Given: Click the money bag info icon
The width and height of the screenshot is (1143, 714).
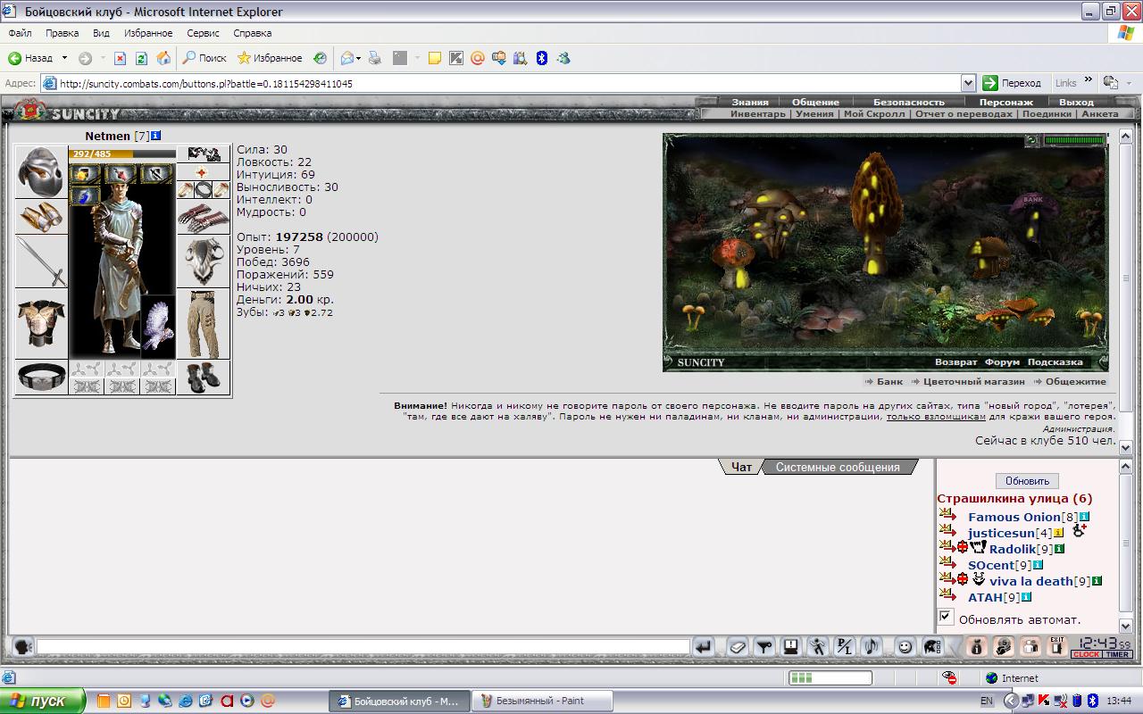Looking at the screenshot, I should pos(977,647).
